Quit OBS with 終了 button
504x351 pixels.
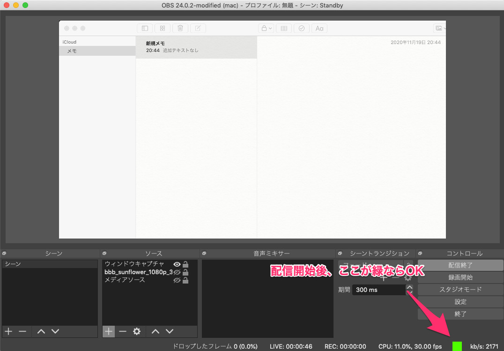pos(460,314)
